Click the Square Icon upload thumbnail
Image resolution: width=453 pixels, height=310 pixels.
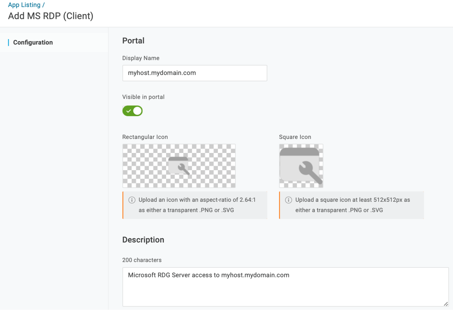tap(301, 166)
